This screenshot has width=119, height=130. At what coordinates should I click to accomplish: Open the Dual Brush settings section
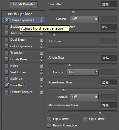pyautogui.click(x=18, y=40)
